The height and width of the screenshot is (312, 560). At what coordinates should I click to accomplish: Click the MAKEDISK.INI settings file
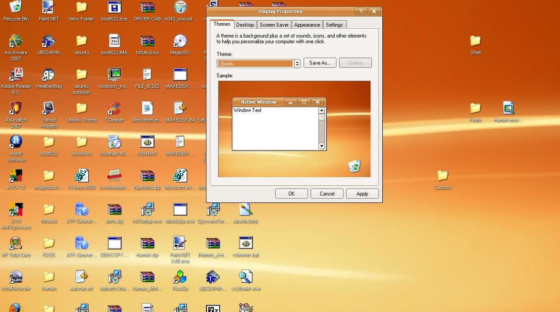180,108
